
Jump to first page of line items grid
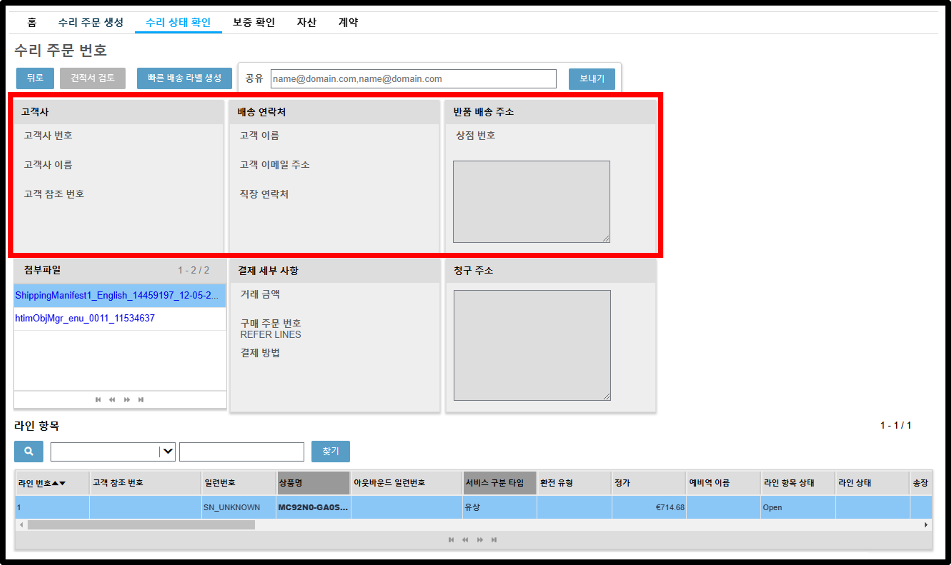point(451,540)
